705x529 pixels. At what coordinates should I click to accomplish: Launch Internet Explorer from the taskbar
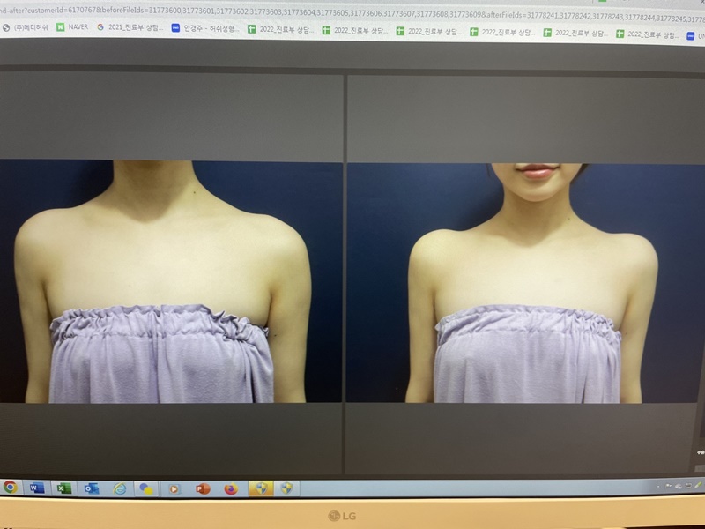pyautogui.click(x=119, y=488)
